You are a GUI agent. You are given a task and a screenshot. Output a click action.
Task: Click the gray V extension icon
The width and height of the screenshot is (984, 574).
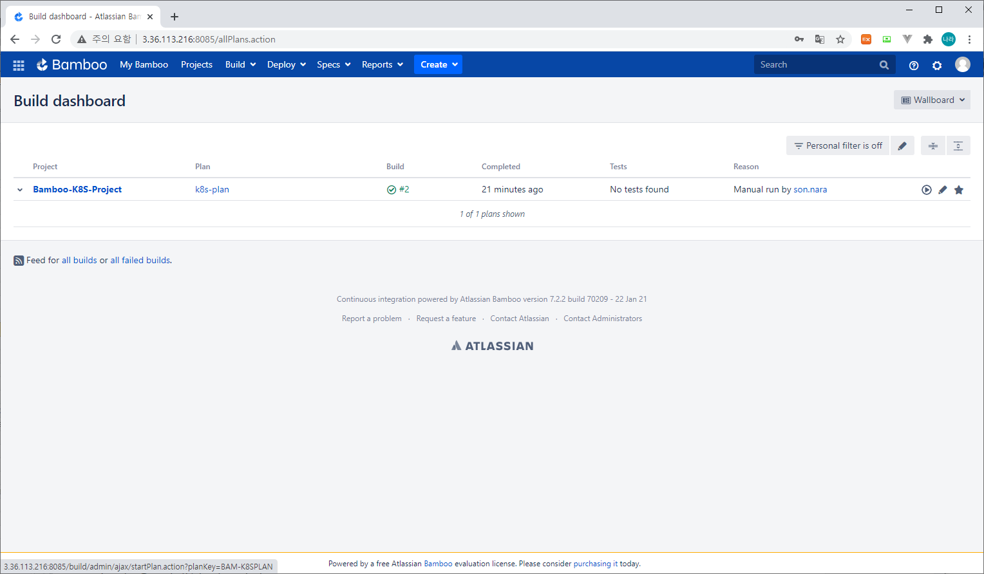click(x=907, y=39)
